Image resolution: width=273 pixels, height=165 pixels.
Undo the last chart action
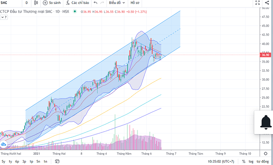(95, 3)
